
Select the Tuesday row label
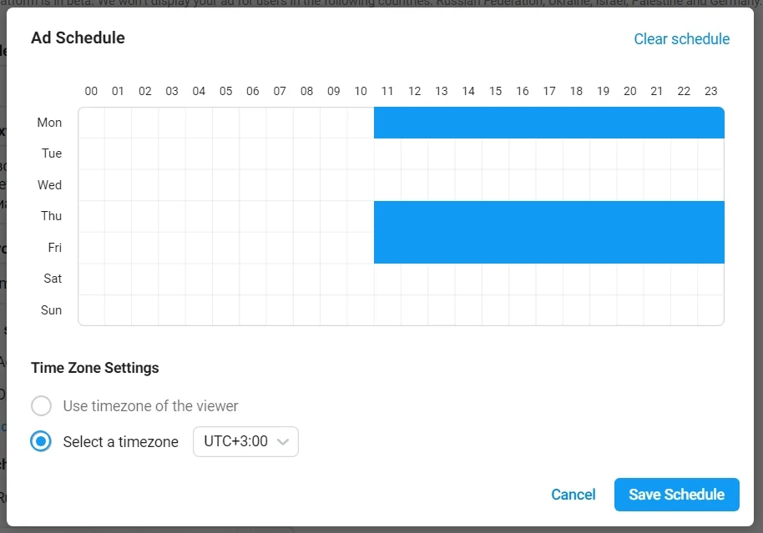52,153
